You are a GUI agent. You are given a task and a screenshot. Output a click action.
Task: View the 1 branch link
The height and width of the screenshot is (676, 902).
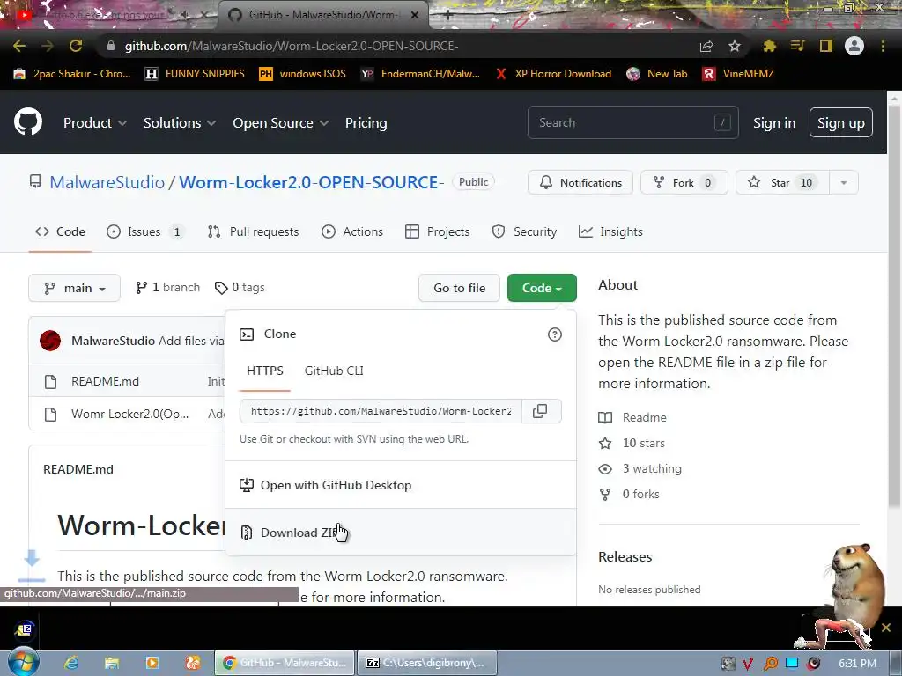click(168, 288)
